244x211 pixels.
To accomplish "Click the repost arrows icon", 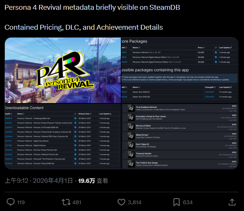I will pos(66,202).
